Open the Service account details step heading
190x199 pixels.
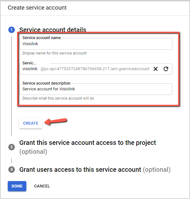point(53,30)
